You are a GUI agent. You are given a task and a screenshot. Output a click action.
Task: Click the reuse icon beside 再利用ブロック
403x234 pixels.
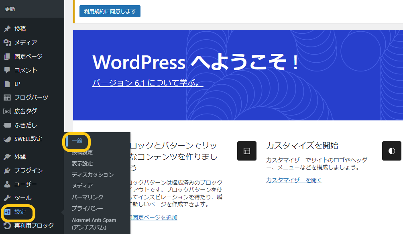point(7,226)
